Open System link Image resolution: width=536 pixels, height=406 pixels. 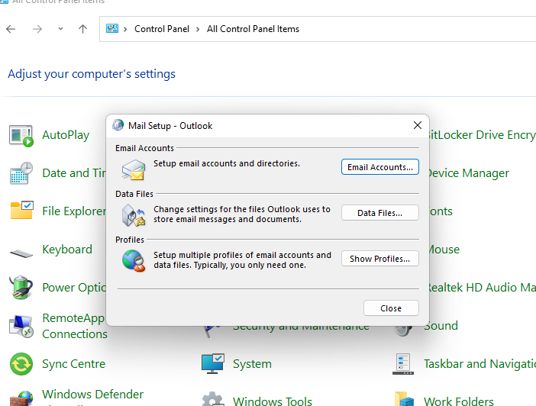pyautogui.click(x=252, y=363)
